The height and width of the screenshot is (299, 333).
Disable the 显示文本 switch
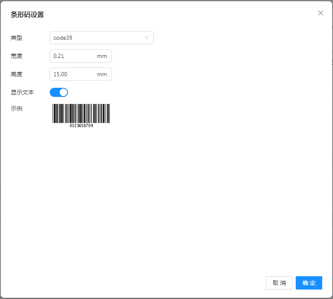tap(58, 92)
